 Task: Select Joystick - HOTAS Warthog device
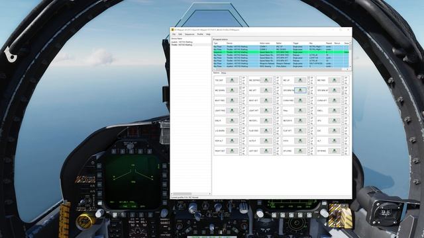click(x=182, y=42)
